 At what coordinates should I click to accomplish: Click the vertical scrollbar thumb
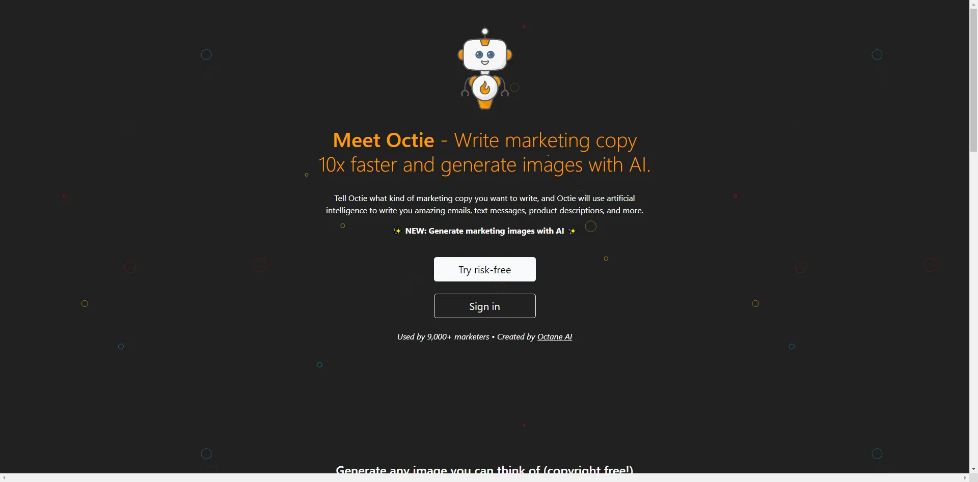(973, 80)
